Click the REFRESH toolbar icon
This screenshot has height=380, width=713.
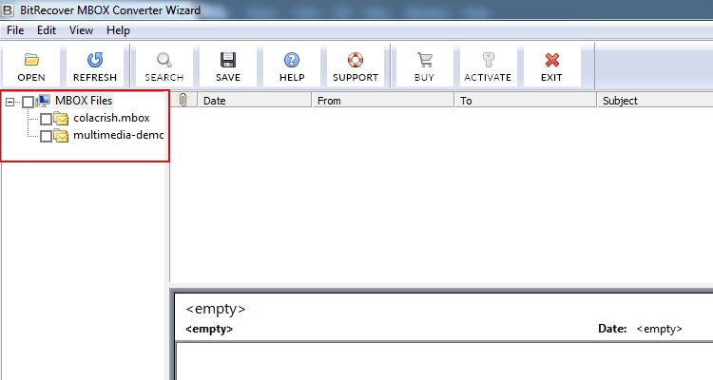pos(95,60)
